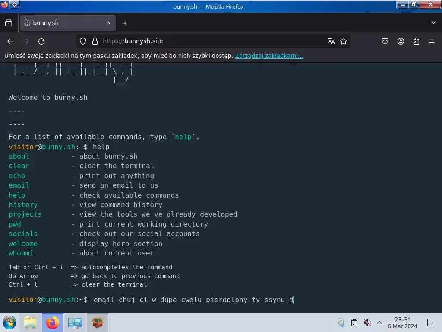Viewport: 442px width, 332px height.
Task: Click the 'whoami' command in help list
Action: 21,253
